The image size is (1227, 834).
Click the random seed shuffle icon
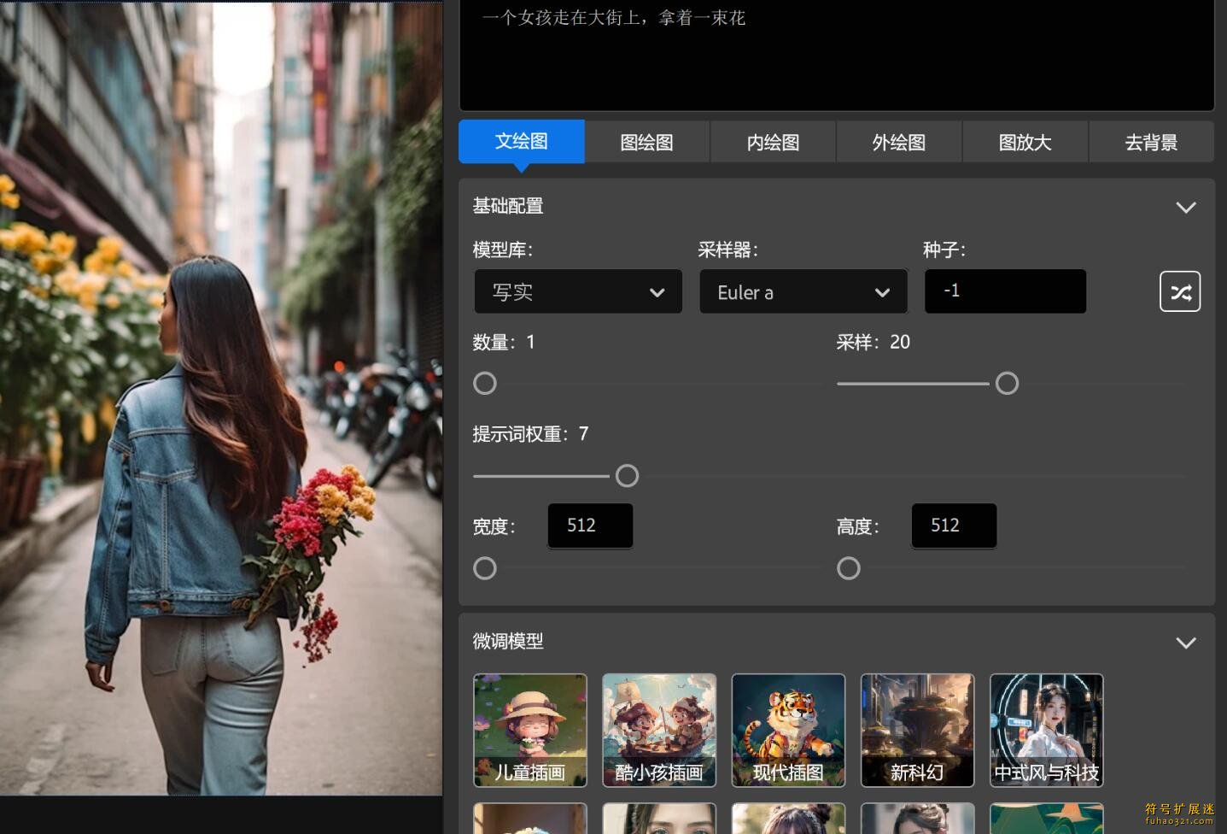pyautogui.click(x=1180, y=292)
